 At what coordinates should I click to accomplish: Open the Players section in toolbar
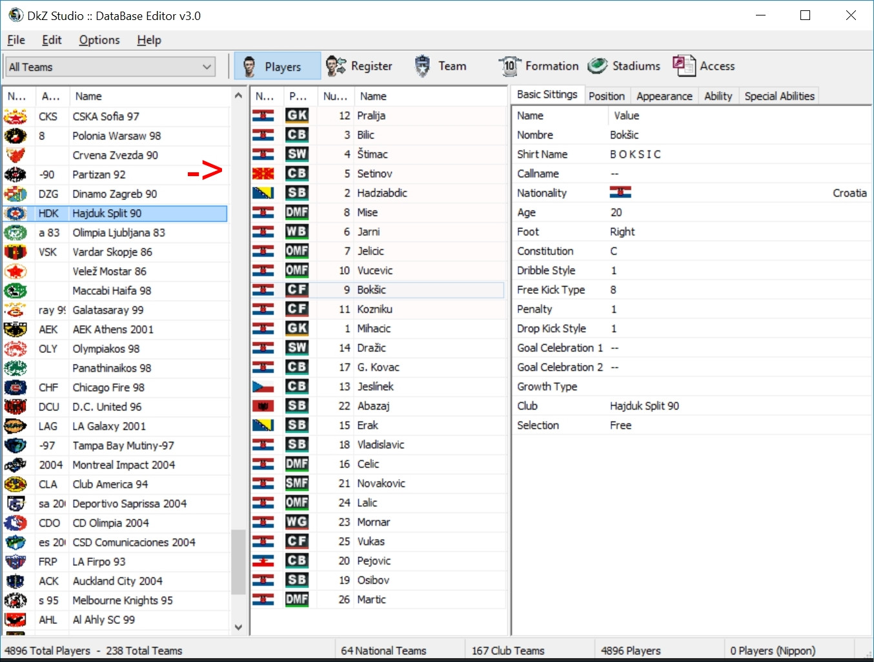click(x=278, y=66)
